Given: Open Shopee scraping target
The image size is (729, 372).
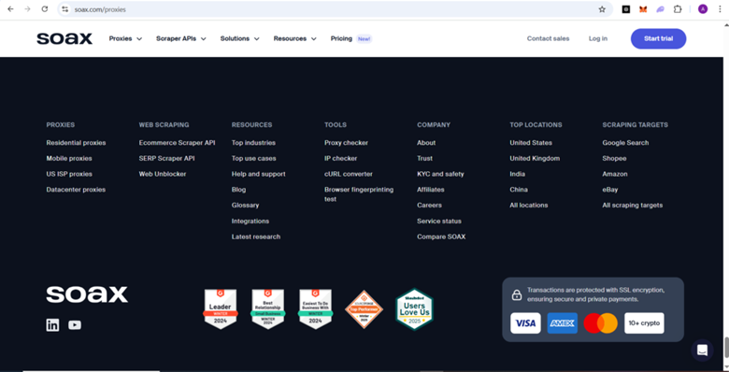Looking at the screenshot, I should [x=614, y=159].
